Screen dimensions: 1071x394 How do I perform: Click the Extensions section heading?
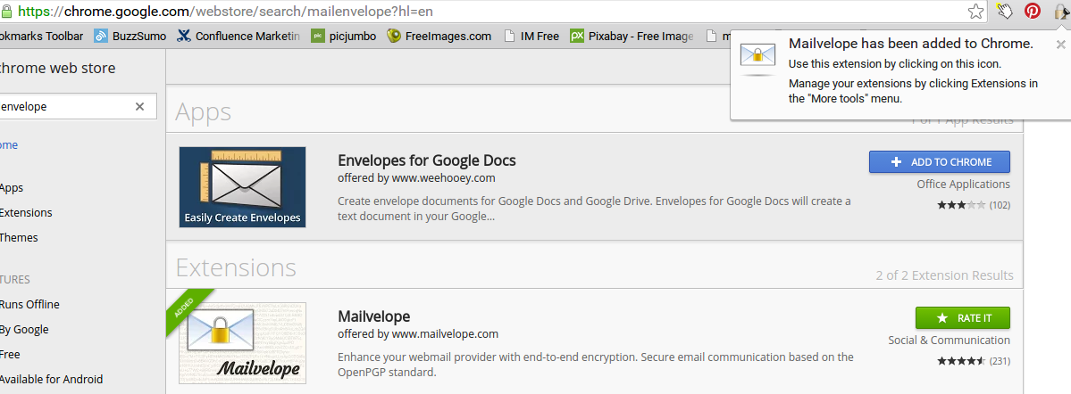click(x=236, y=267)
